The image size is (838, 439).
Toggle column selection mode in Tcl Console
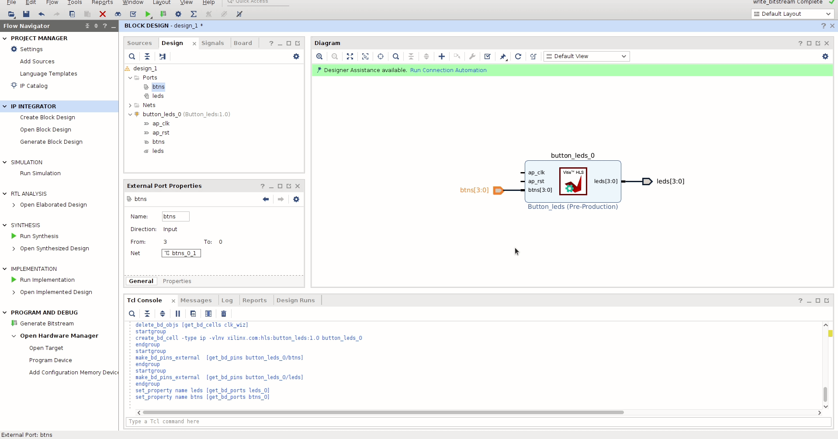click(x=208, y=314)
